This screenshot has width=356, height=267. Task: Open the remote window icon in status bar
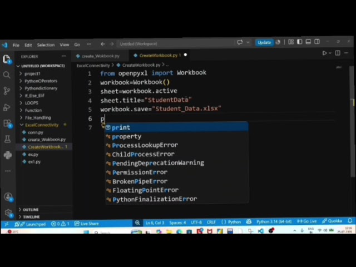point(6,224)
